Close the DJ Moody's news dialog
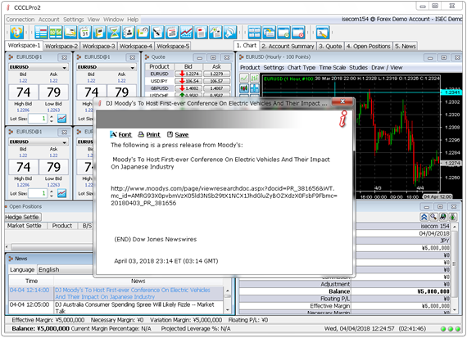 (x=342, y=101)
